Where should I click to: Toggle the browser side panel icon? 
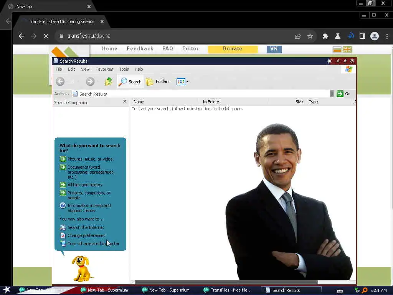point(362,36)
